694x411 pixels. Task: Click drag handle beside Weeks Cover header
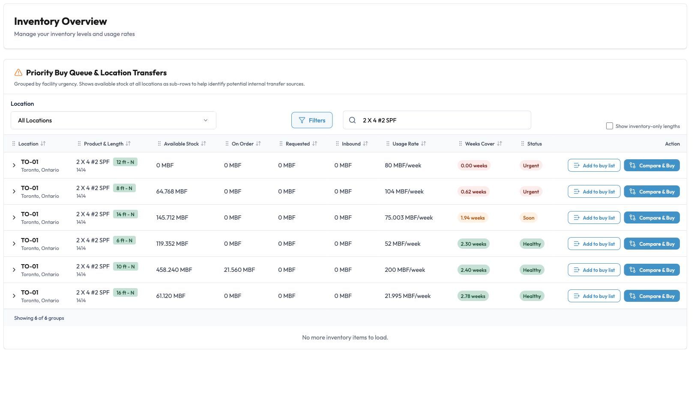click(461, 144)
